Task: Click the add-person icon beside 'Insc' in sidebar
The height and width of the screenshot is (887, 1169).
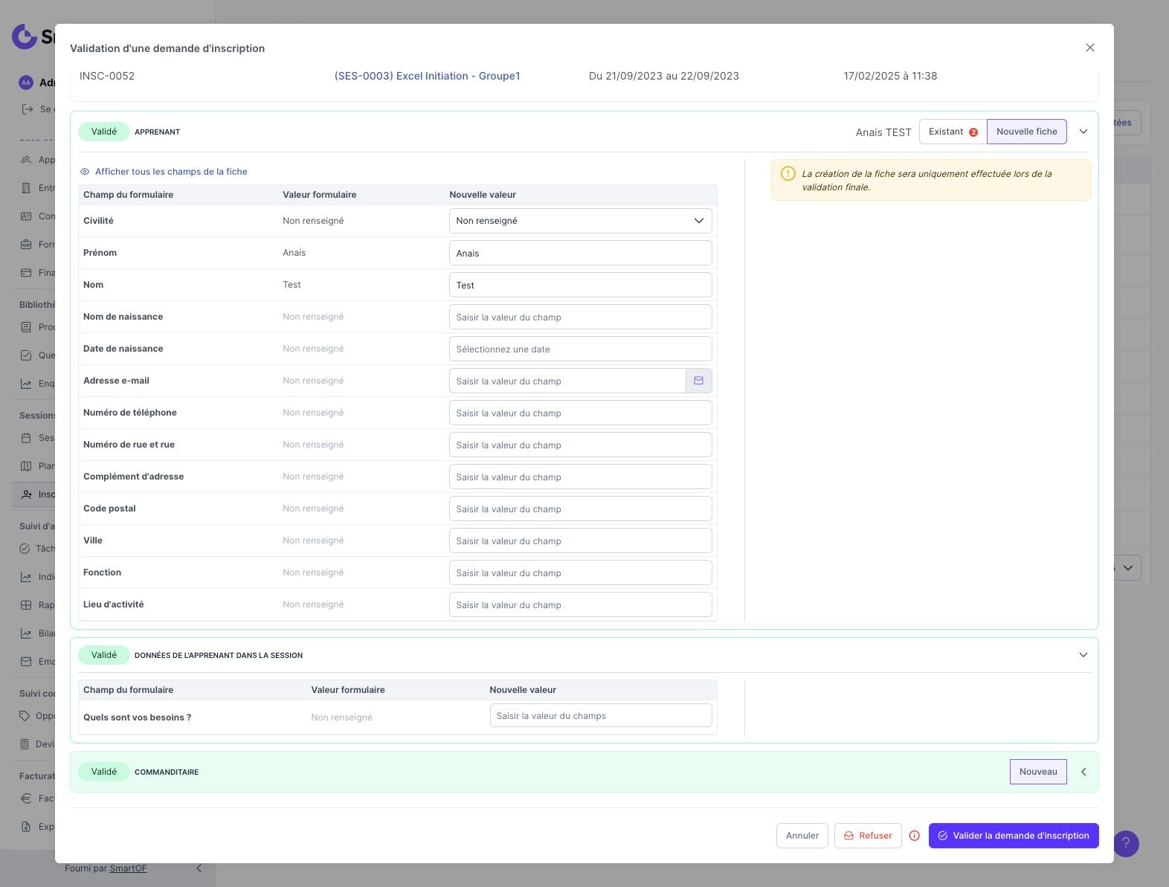Action: 26,494
